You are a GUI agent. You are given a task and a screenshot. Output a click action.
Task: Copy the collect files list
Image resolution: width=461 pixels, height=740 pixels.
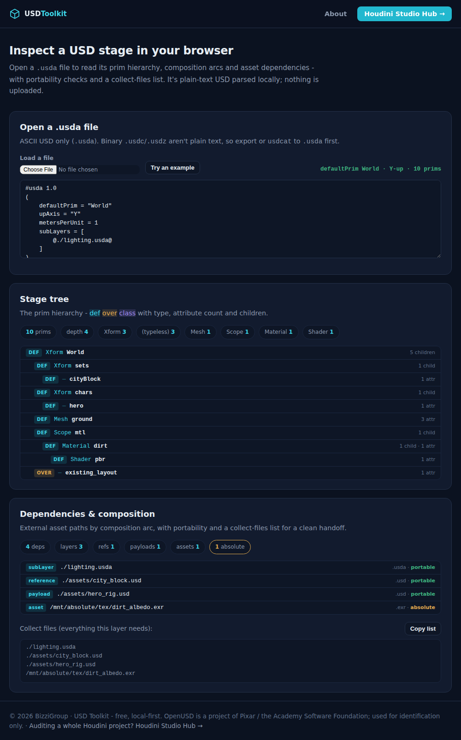click(423, 629)
